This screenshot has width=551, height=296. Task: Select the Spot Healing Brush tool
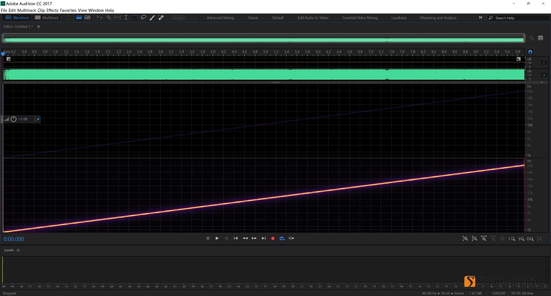coord(161,17)
